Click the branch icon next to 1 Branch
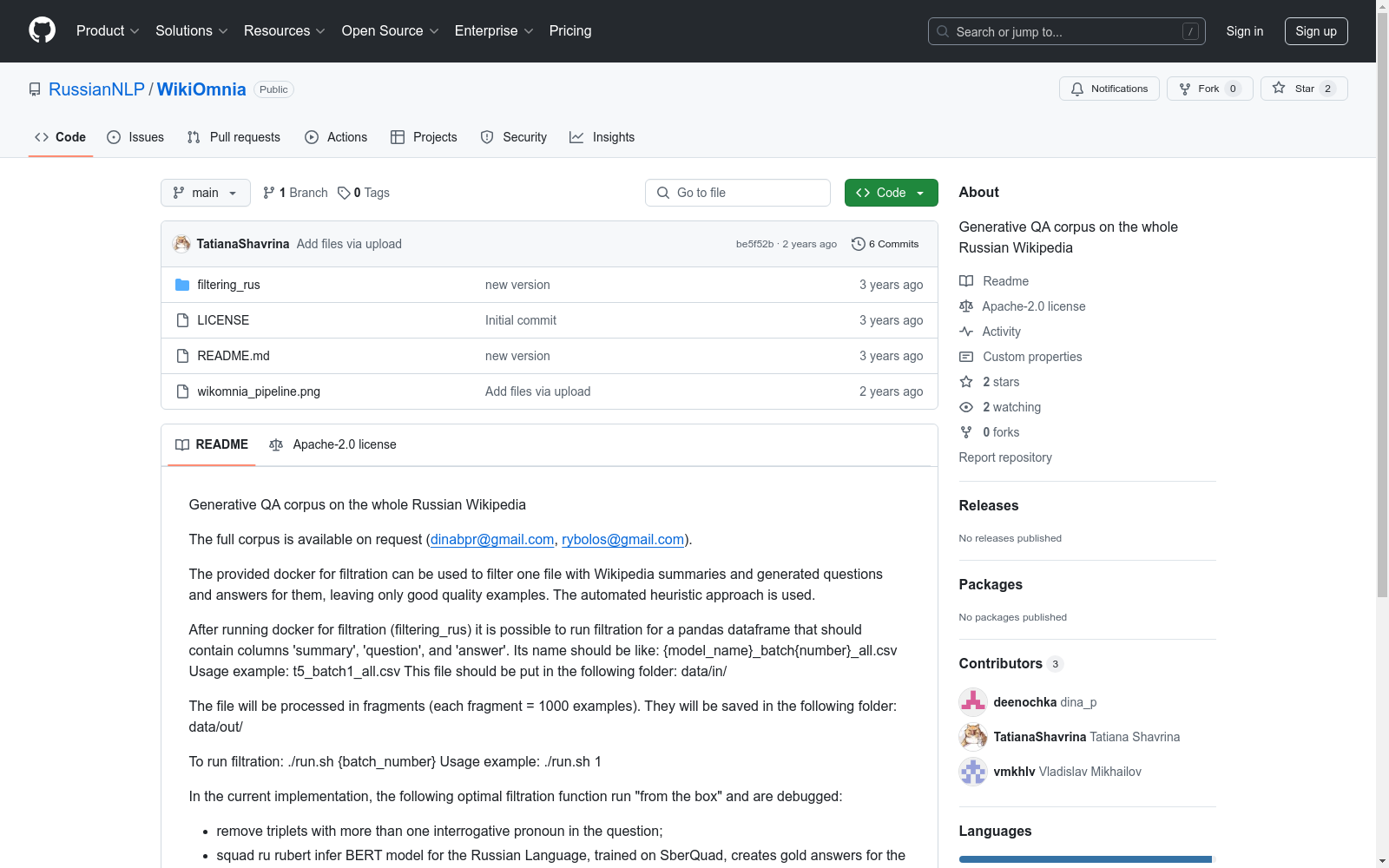 pos(269,193)
